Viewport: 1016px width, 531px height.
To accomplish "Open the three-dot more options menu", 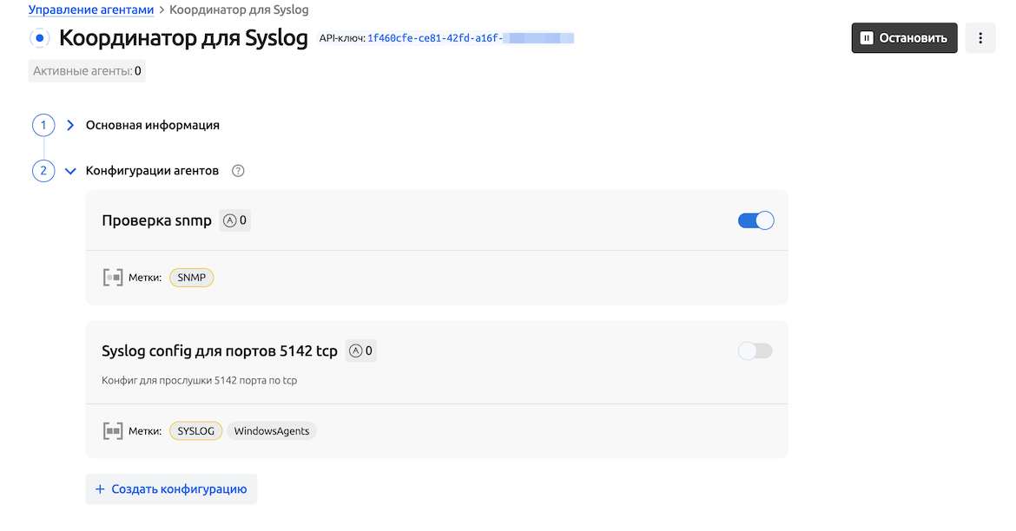I will coord(980,38).
